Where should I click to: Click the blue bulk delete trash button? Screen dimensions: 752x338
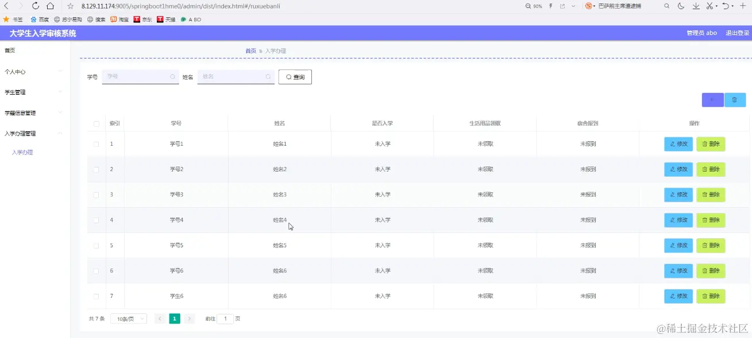735,100
